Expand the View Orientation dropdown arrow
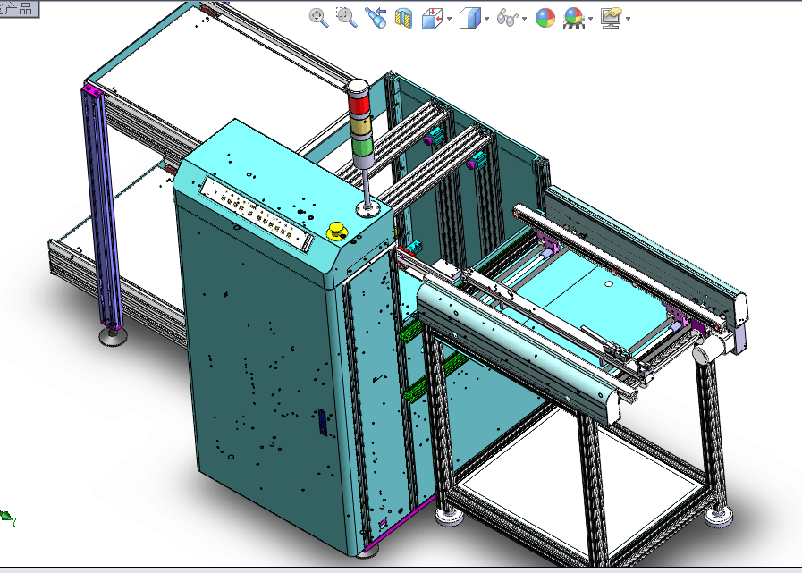Image resolution: width=802 pixels, height=573 pixels. 449,18
